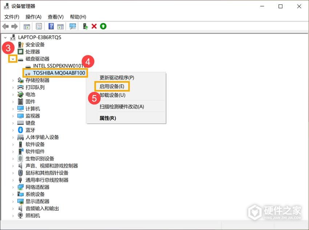Select the 安全设备 row
This screenshot has height=230, width=309.
(x=35, y=44)
